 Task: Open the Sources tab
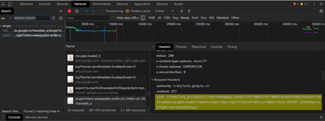[62, 4]
